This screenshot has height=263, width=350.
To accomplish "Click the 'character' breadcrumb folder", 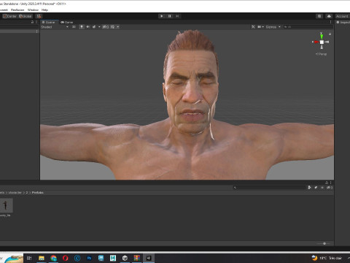I will [15, 193].
